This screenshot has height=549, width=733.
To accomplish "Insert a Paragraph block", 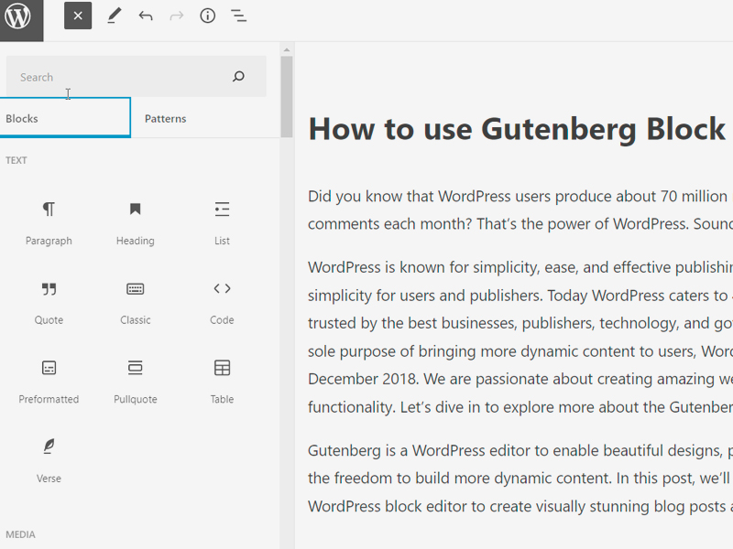I will [49, 222].
